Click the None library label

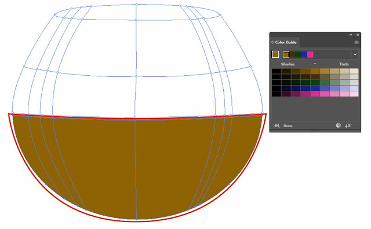click(288, 126)
